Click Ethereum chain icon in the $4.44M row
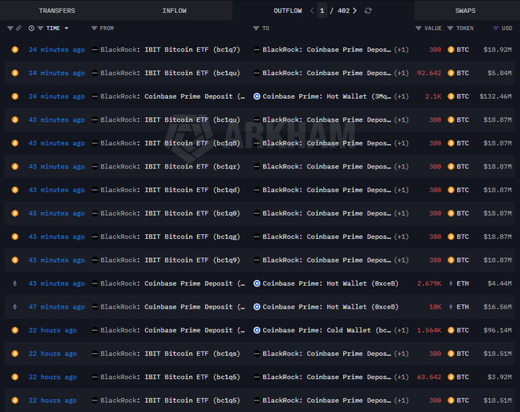The height and width of the screenshot is (412, 520). (15, 283)
